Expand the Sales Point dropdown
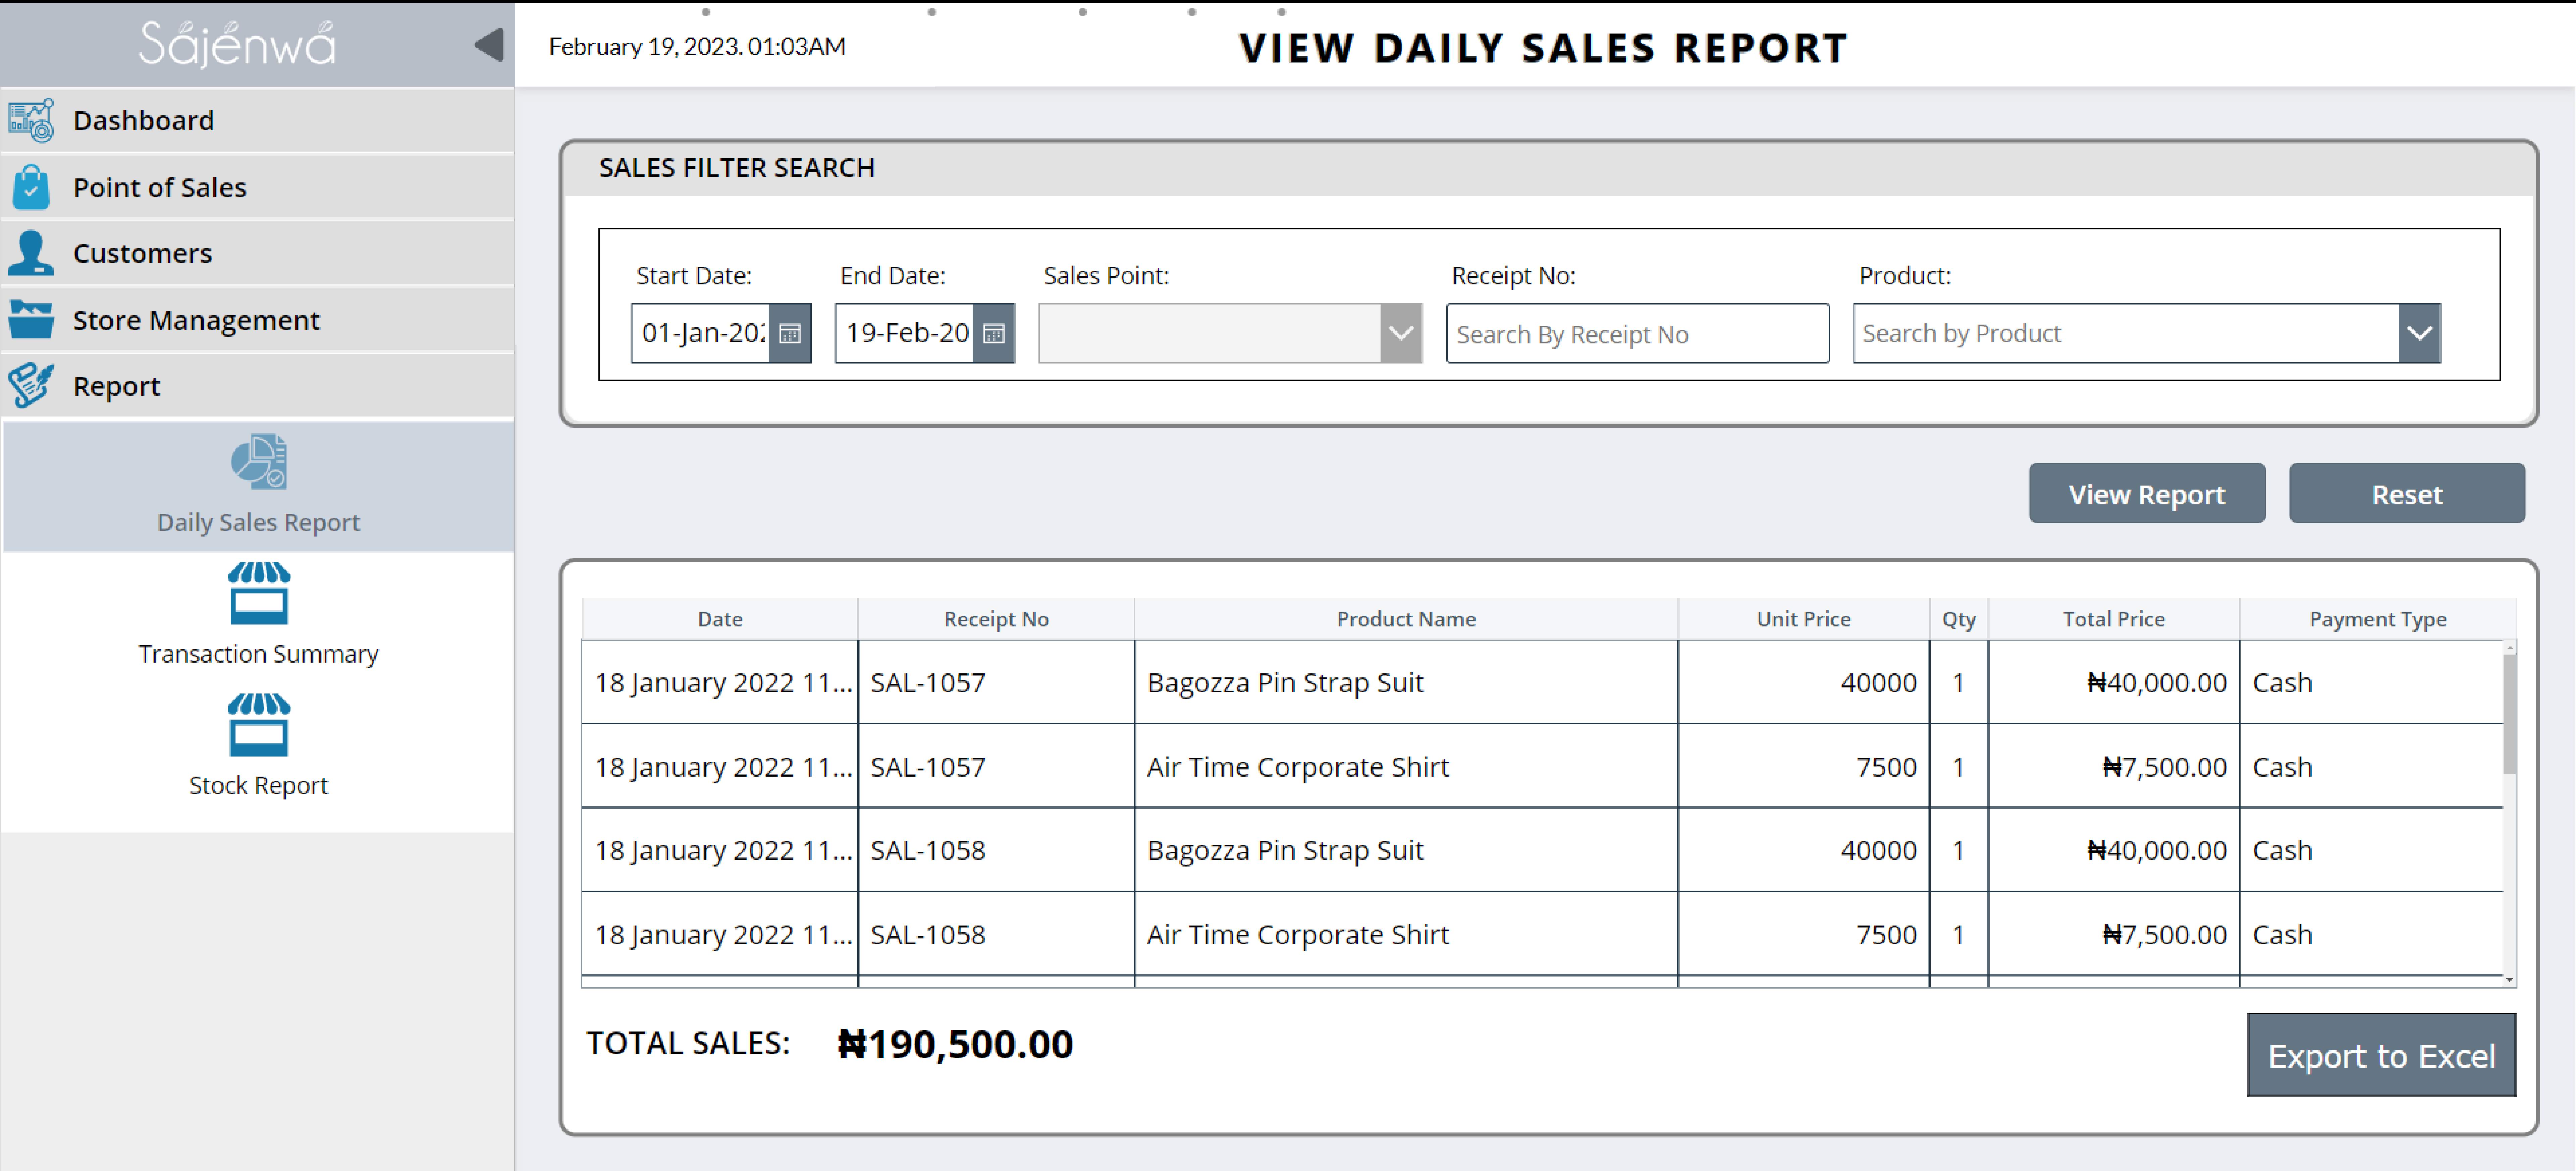The image size is (2576, 1171). tap(1401, 333)
